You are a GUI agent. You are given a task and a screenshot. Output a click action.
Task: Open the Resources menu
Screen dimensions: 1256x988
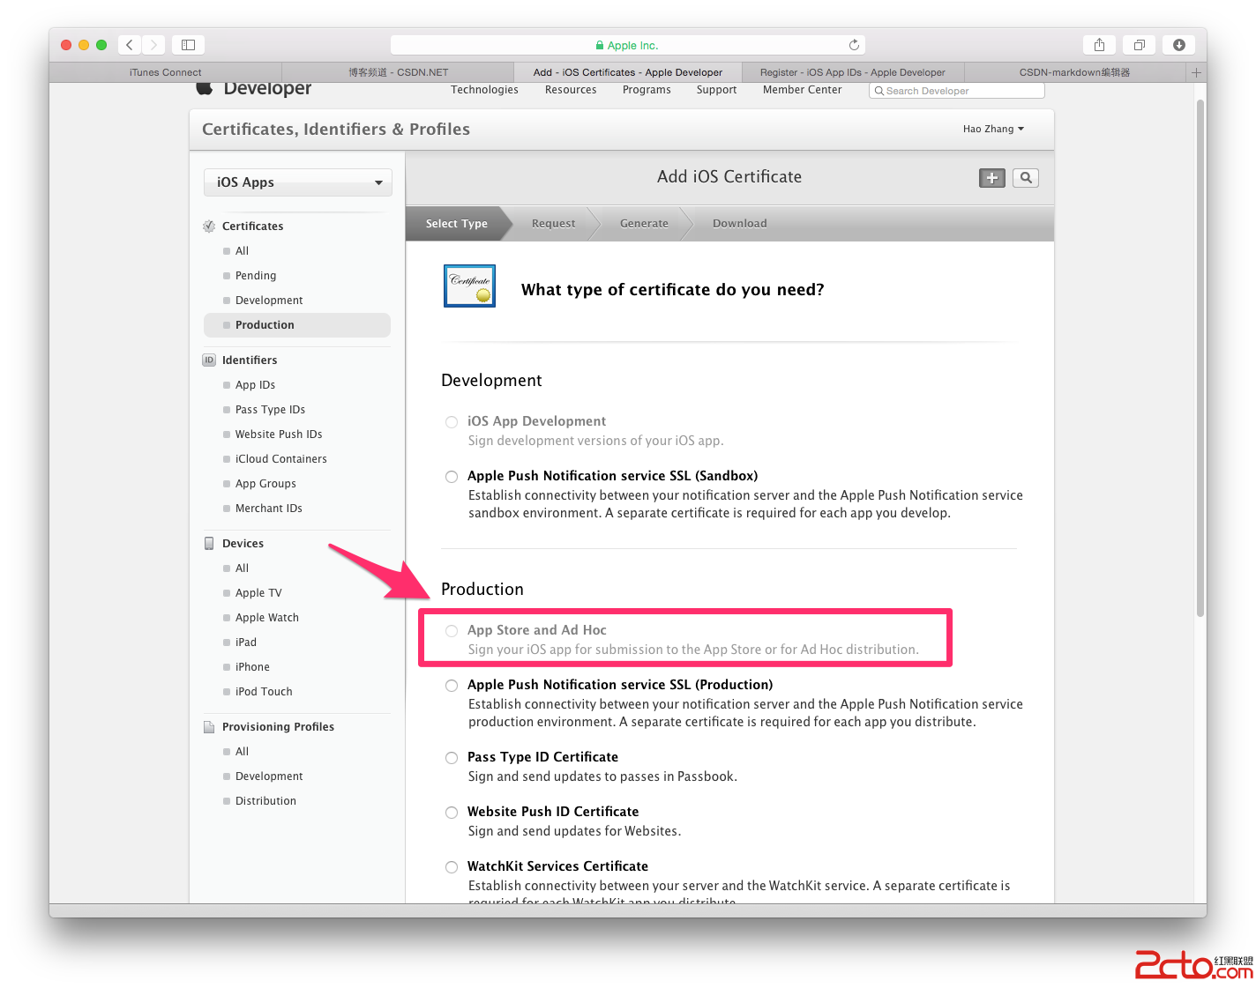(571, 90)
